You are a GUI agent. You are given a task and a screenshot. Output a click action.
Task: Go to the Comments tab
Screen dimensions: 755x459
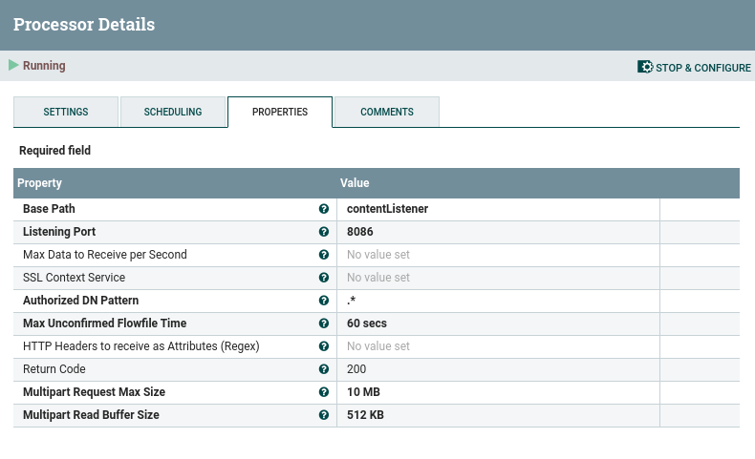coord(387,112)
